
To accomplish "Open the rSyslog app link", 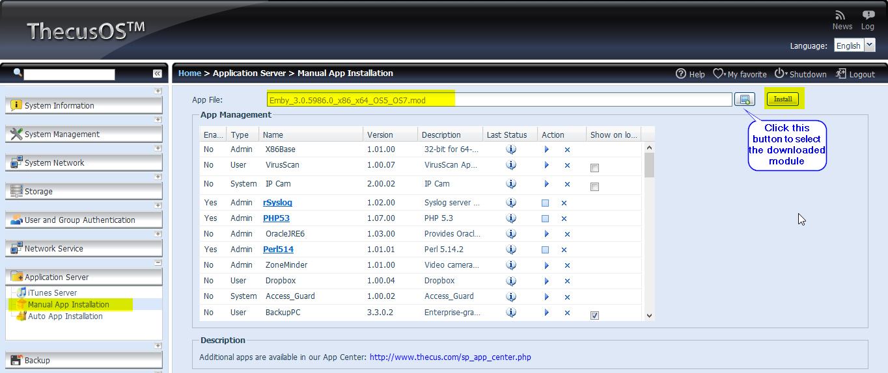I will click(277, 203).
